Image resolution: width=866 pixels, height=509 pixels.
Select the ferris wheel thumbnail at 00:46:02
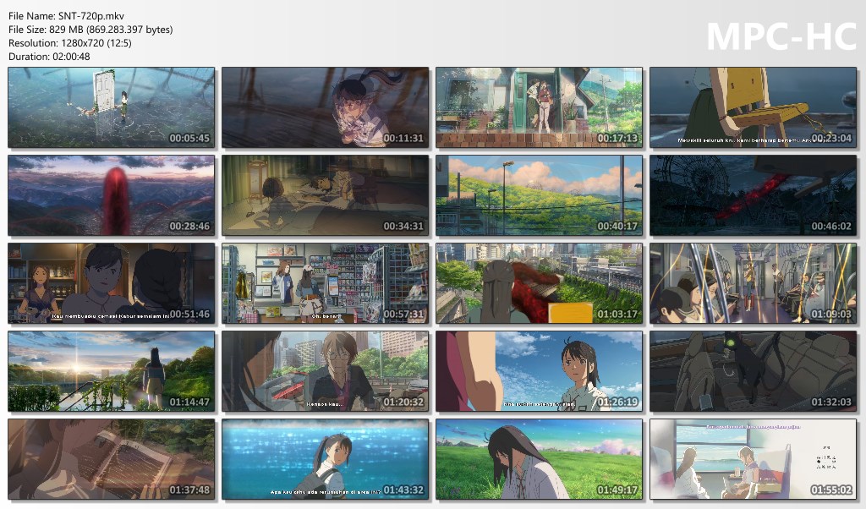pyautogui.click(x=753, y=195)
